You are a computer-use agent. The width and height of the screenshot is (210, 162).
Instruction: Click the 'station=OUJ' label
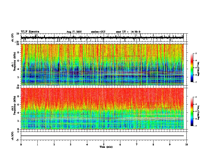tap(98, 32)
